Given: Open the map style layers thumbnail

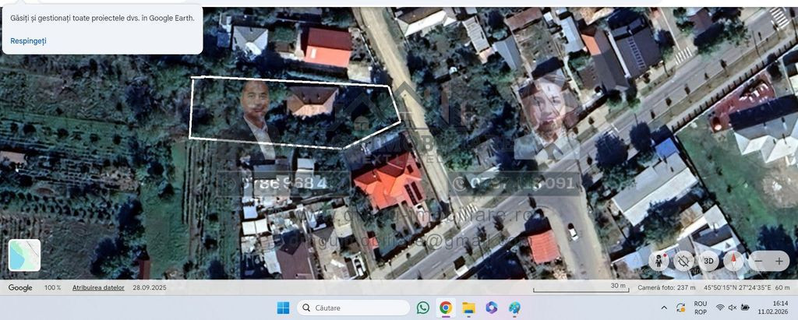Looking at the screenshot, I should click(x=24, y=255).
